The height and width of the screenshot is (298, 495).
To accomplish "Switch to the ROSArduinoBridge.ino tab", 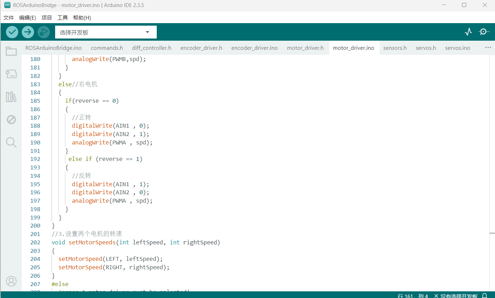I will point(53,48).
